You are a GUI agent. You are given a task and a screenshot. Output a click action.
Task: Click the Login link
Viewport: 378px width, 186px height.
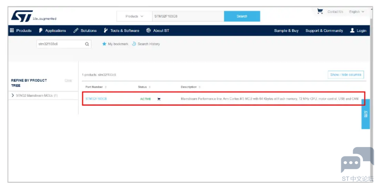pyautogui.click(x=362, y=31)
